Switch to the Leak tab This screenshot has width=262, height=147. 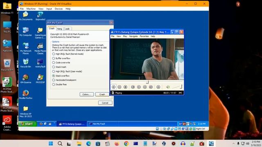pyautogui.click(x=67, y=29)
